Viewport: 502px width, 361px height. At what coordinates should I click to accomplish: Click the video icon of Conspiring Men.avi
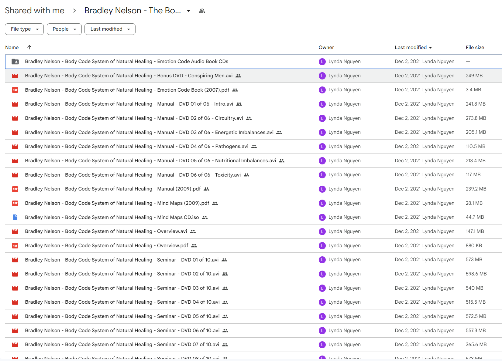point(15,76)
